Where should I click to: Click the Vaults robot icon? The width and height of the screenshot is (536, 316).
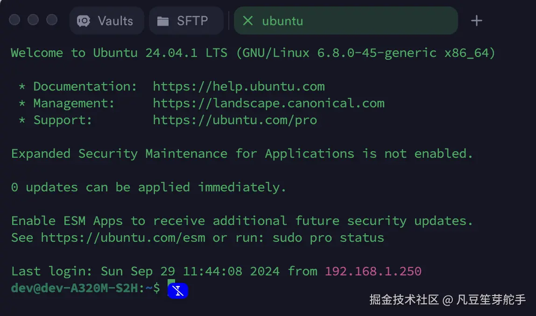84,21
